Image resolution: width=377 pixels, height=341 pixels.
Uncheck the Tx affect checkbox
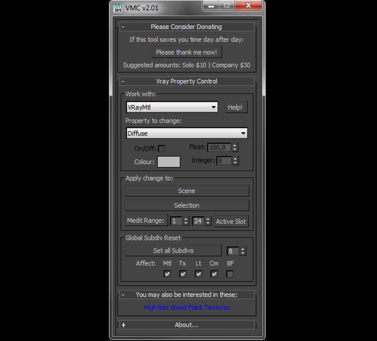[183, 274]
